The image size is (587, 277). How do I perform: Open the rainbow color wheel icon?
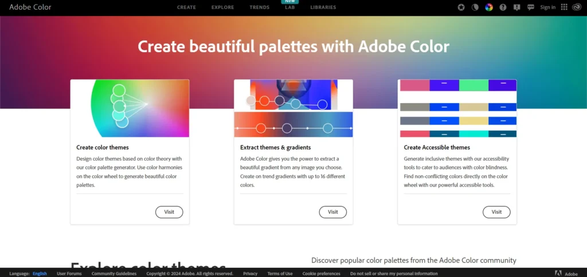(489, 7)
